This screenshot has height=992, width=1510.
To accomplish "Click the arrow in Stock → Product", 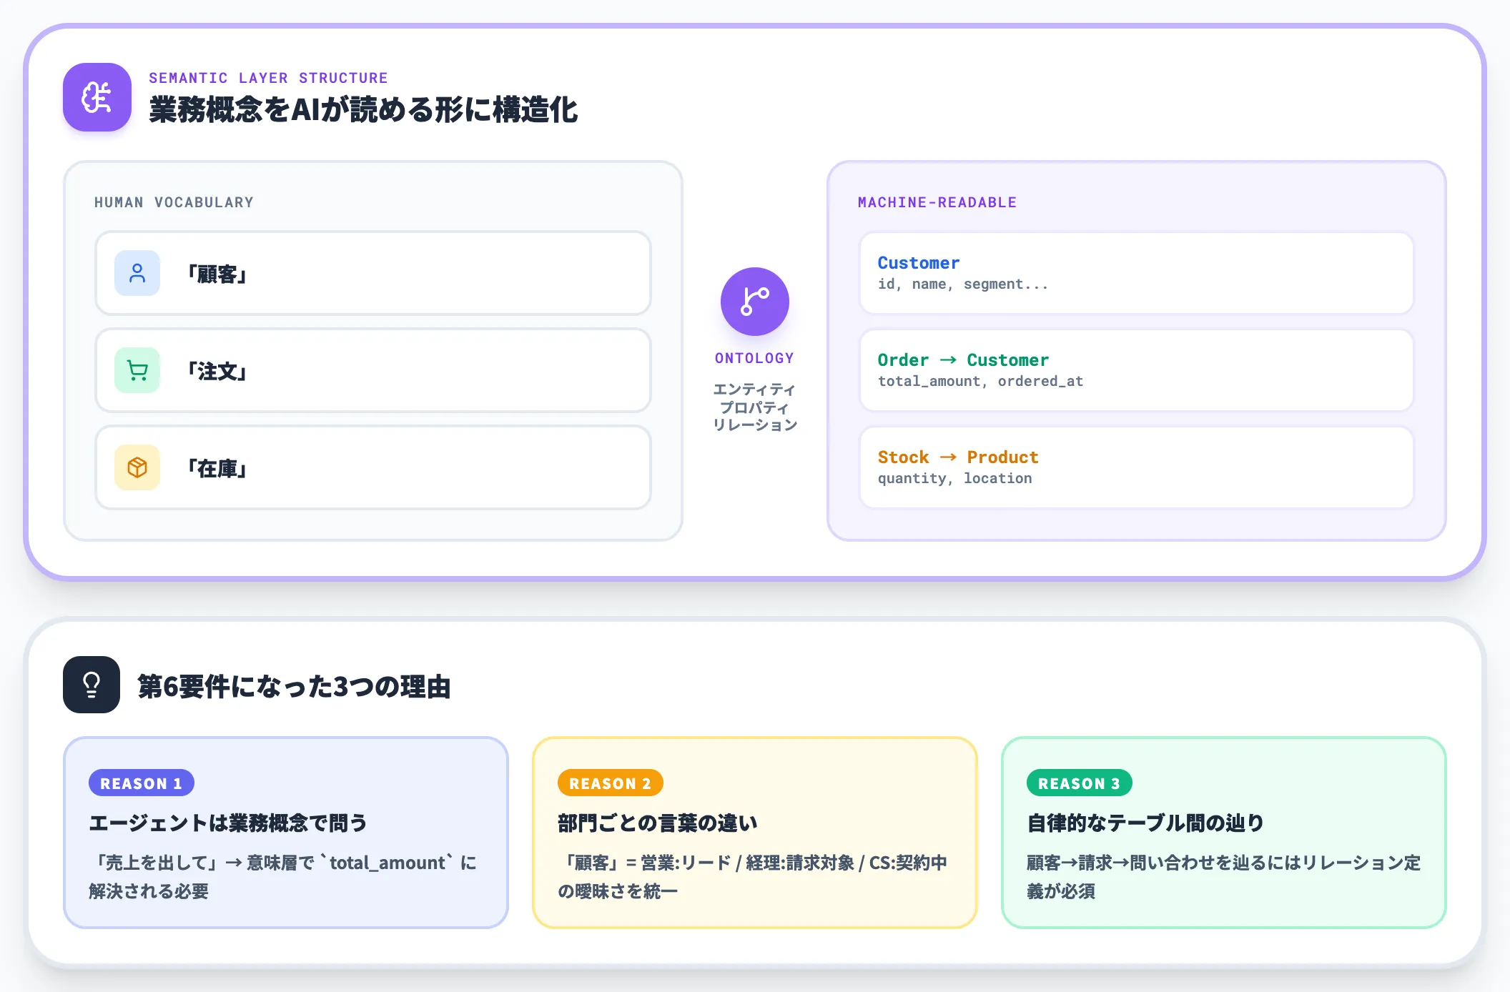I will click(948, 457).
